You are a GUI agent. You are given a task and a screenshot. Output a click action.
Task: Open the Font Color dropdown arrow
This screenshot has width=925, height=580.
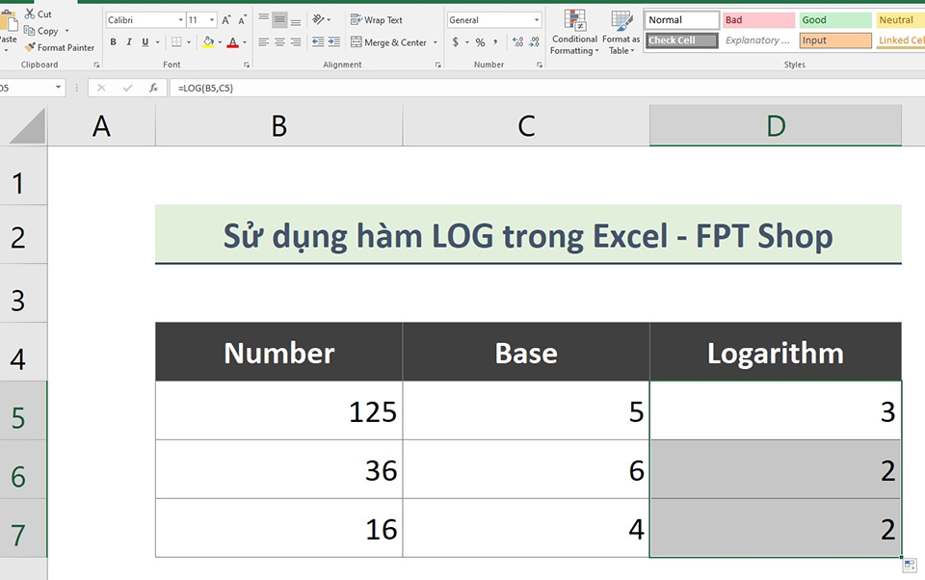tap(245, 41)
